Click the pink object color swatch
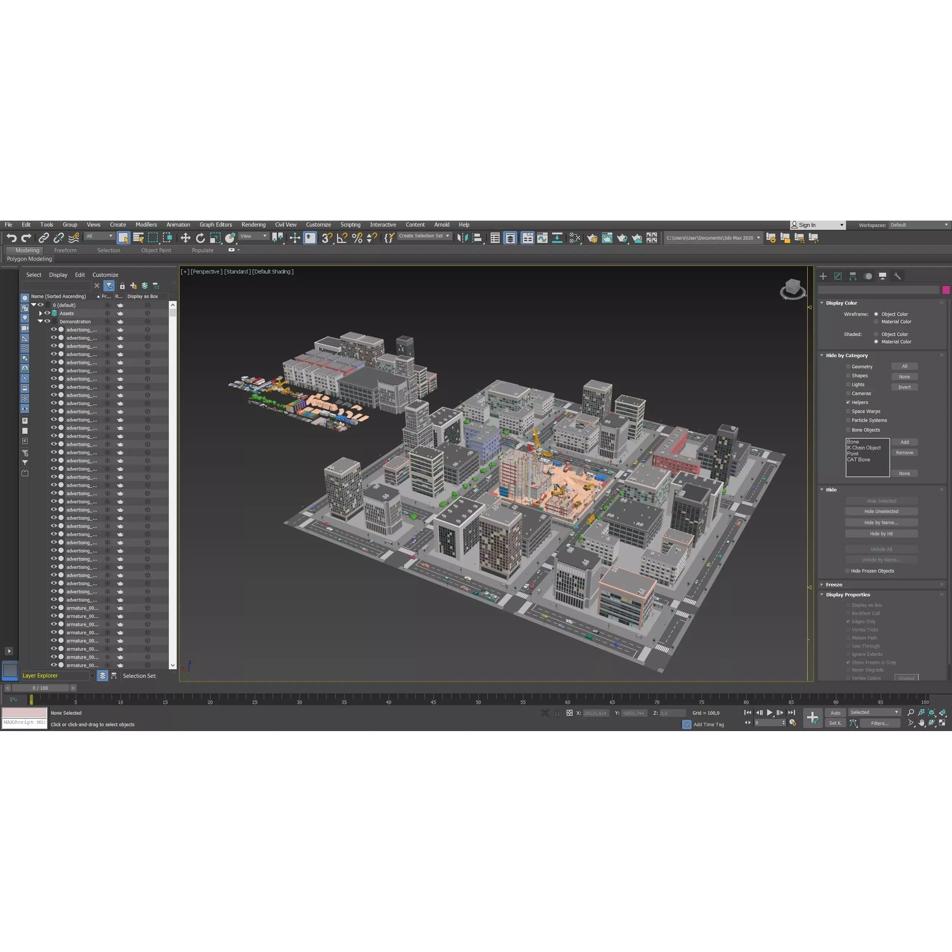This screenshot has height=952, width=952. (946, 290)
